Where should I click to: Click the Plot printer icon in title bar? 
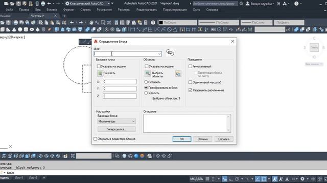pyautogui.click(x=43, y=4)
